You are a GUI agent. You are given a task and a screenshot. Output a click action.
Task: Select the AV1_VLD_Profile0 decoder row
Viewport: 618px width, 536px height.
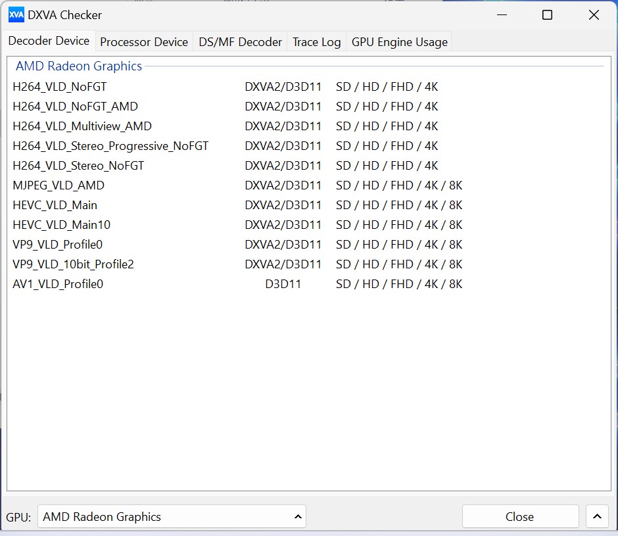[x=58, y=284]
